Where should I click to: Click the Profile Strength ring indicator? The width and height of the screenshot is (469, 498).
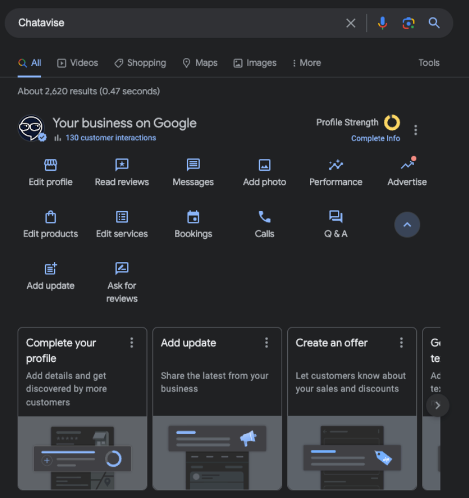[392, 123]
